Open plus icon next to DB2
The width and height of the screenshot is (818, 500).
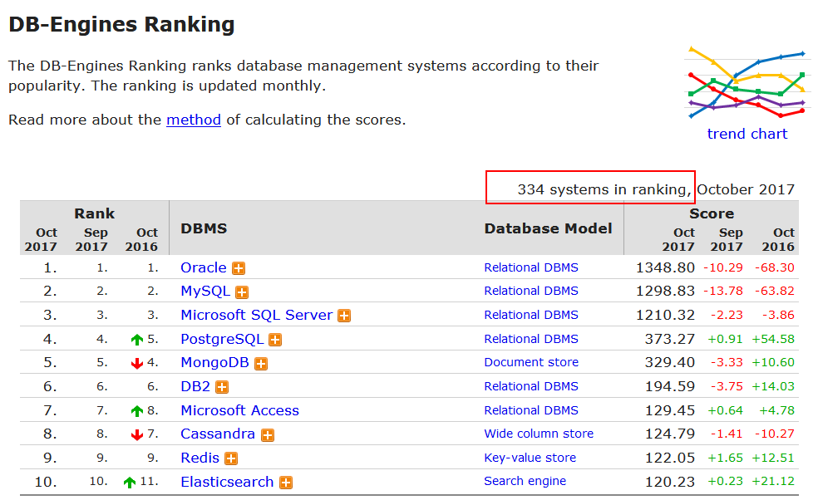point(222,387)
